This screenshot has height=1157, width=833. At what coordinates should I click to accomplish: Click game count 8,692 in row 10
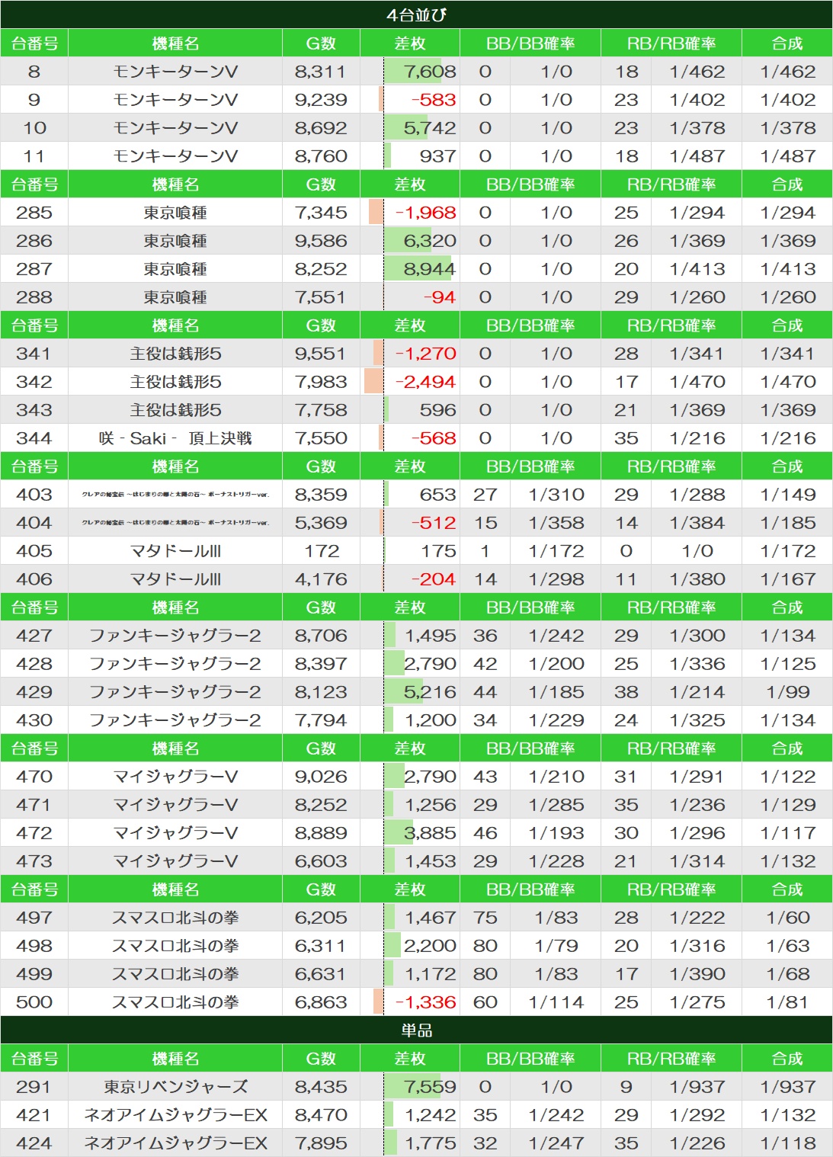click(321, 128)
